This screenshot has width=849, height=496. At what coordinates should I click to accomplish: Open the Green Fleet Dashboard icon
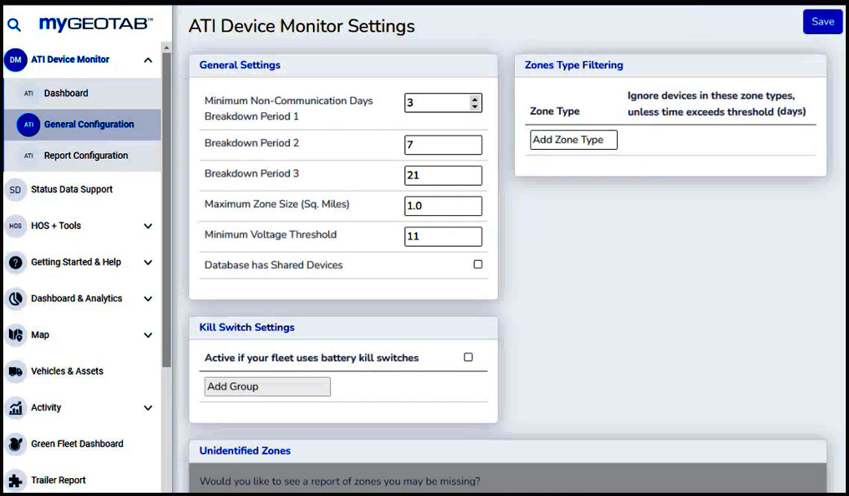15,444
